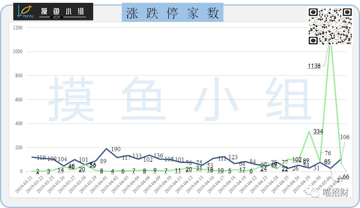Click the 136 data label
The height and width of the screenshot is (208, 360).
(158, 156)
